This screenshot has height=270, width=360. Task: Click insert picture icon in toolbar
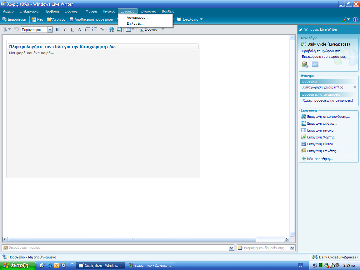tap(119, 30)
